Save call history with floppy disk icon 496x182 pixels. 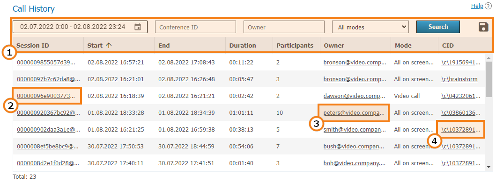[484, 27]
